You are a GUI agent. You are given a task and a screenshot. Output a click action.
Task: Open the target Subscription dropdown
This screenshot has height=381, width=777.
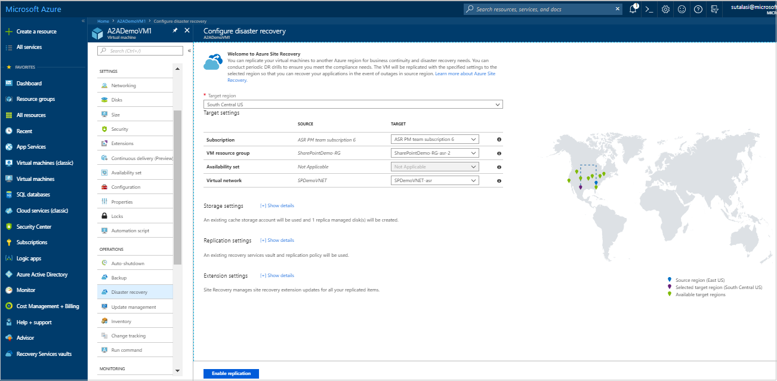click(x=435, y=139)
